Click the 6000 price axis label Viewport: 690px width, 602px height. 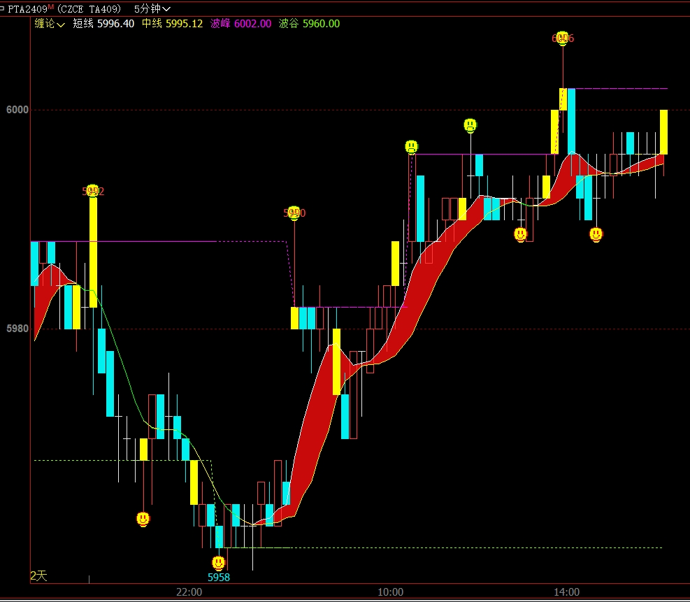click(x=15, y=110)
